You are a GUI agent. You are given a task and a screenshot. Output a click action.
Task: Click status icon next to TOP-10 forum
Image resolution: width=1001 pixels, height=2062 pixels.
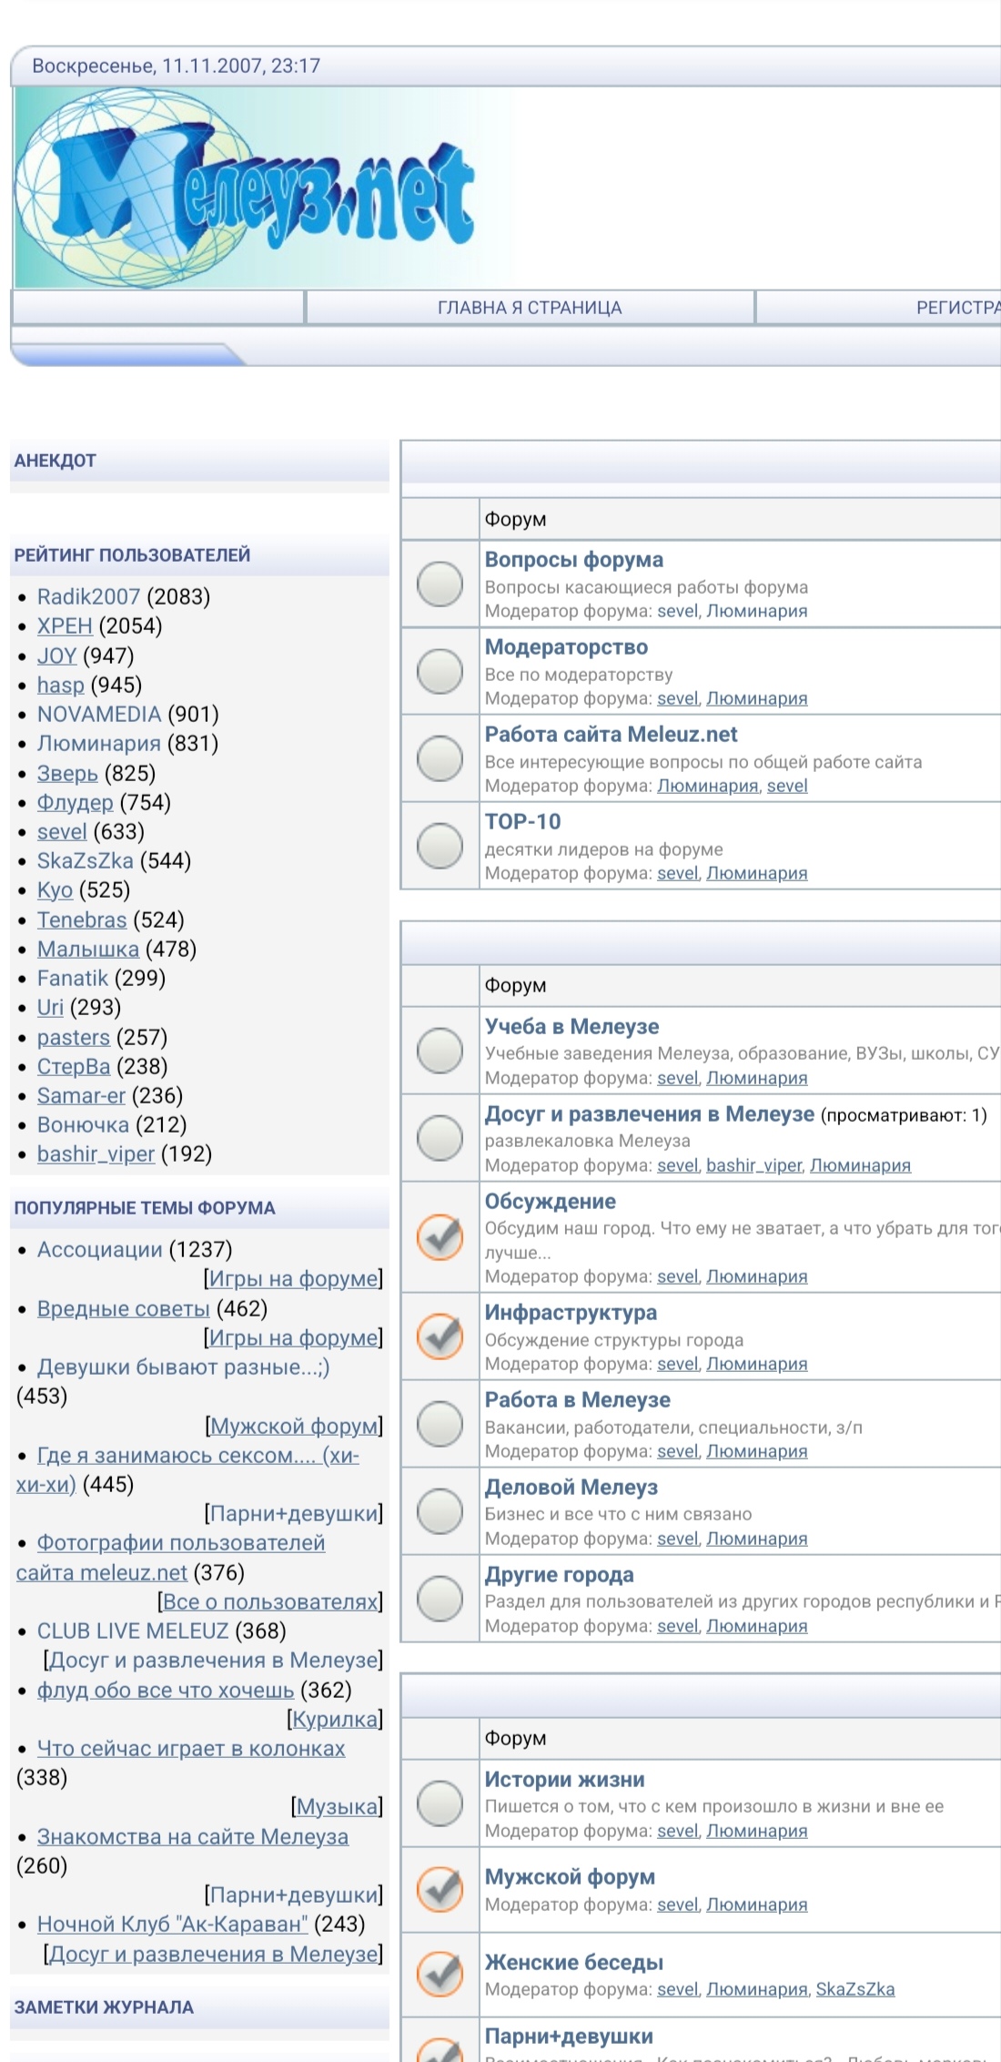click(x=440, y=846)
